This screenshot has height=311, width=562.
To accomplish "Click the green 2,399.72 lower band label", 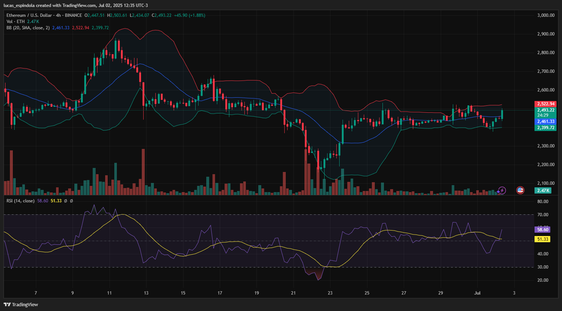I will pos(546,128).
